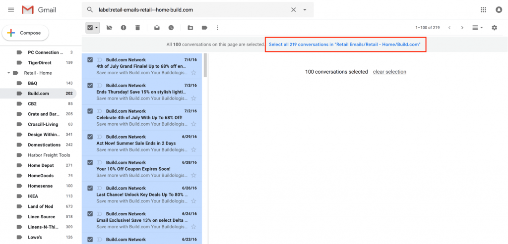Open the More options three-dot menu
The image size is (508, 244).
[217, 28]
